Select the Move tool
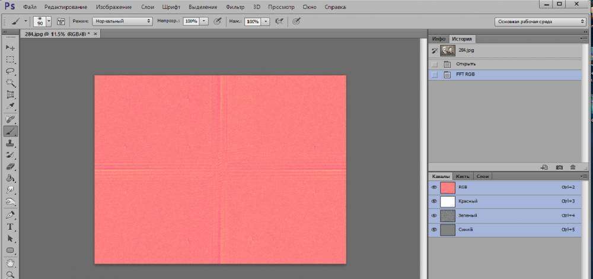Image resolution: width=593 pixels, height=279 pixels. tap(10, 47)
